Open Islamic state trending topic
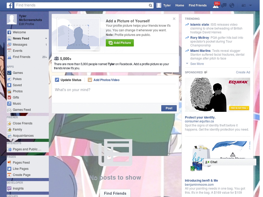This screenshot has height=197, width=263. (x=199, y=25)
